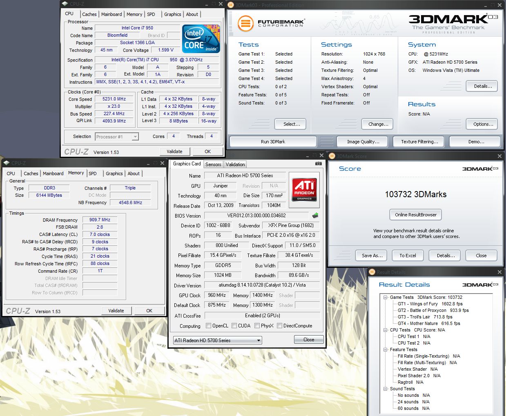
Task: Click the To Excel button
Action: tap(408, 256)
